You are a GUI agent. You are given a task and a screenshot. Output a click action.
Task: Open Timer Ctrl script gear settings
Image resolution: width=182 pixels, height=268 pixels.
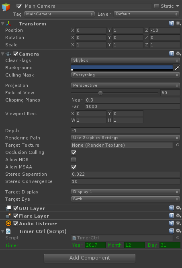pyautogui.click(x=178, y=231)
